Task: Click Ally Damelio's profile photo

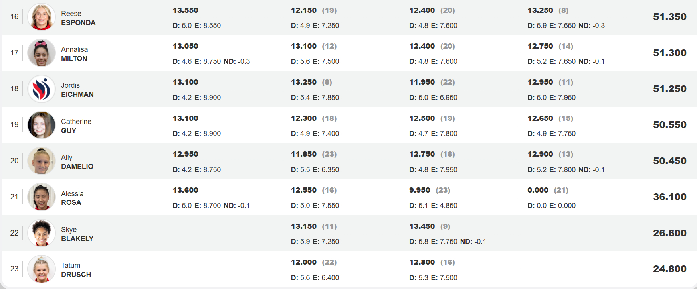Action: [x=42, y=161]
